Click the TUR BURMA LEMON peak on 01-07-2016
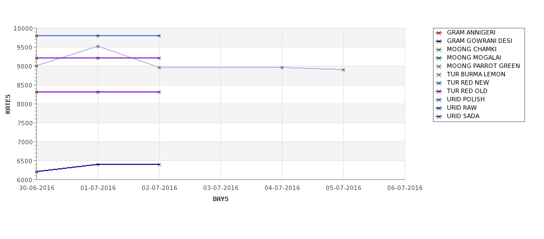This screenshot has width=544, height=239. (x=98, y=46)
